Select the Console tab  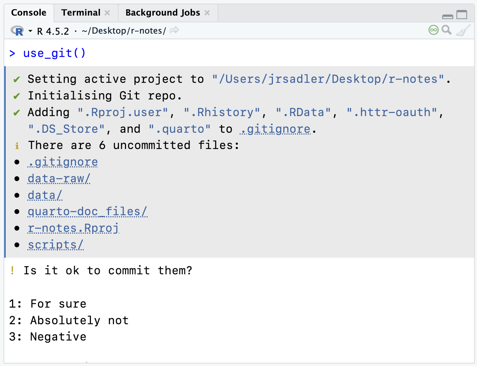click(x=29, y=12)
